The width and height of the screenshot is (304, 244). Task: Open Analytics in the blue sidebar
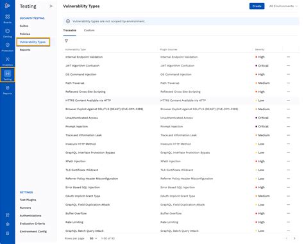(x=8, y=61)
